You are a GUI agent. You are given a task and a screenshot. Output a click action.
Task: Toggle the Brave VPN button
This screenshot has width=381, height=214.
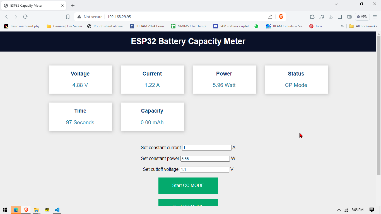click(362, 17)
